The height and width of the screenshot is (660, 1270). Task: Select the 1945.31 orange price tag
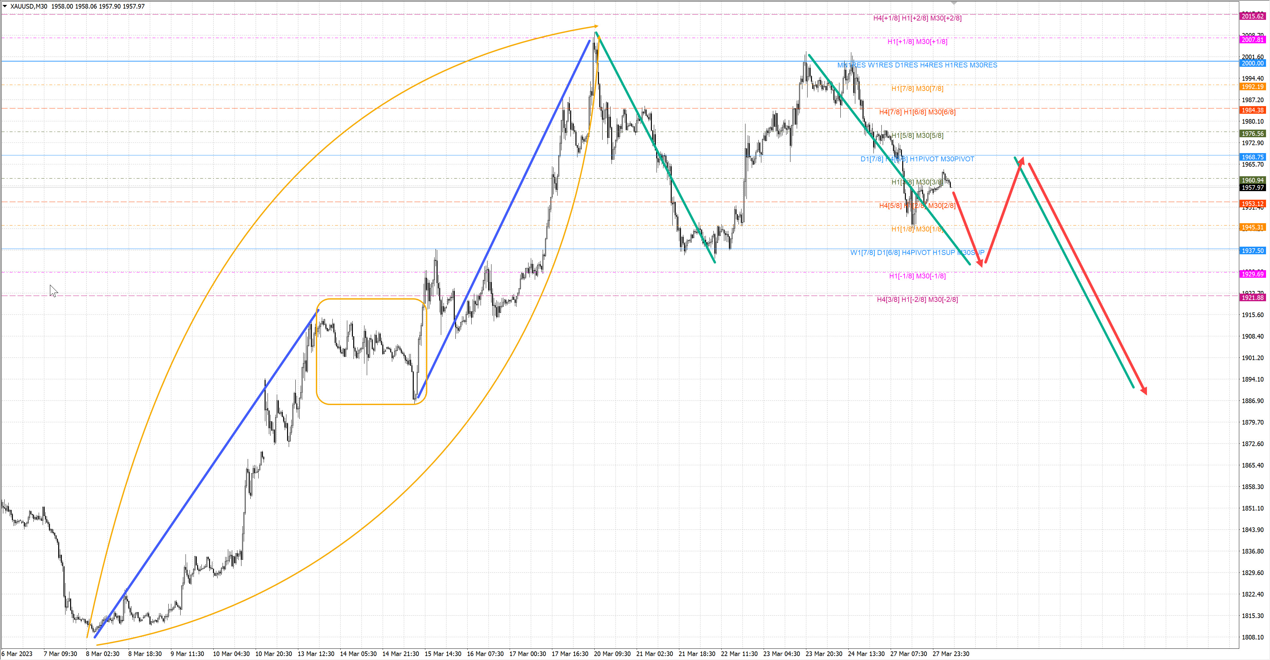[1253, 227]
